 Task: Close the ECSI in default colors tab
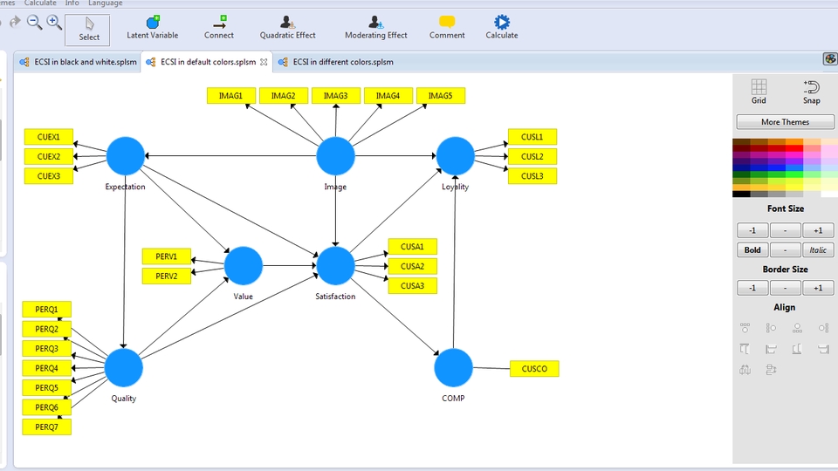(264, 62)
